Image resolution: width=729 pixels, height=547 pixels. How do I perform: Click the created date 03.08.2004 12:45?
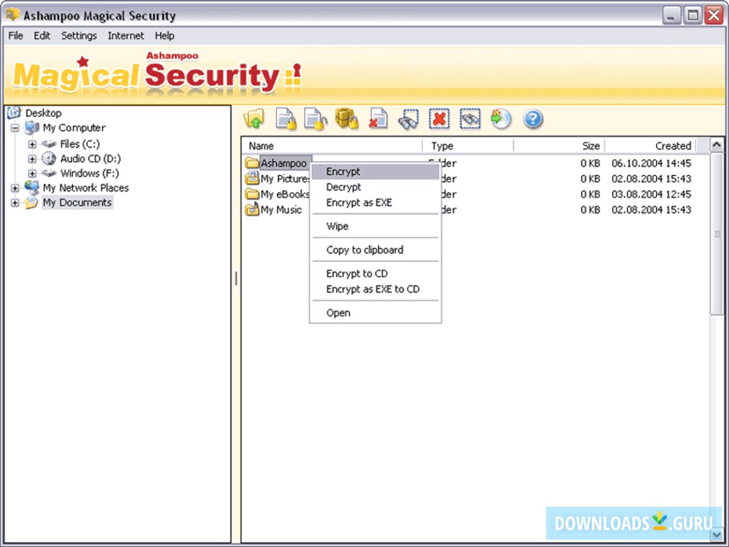651,194
